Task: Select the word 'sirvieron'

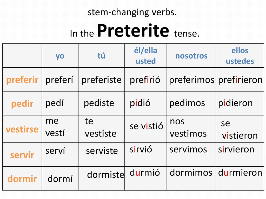Action: click(x=236, y=150)
